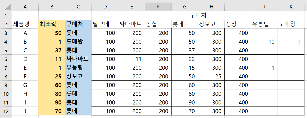This screenshot has height=118, width=307.
Task: Select product name J in cell A12
Action: click(25, 111)
